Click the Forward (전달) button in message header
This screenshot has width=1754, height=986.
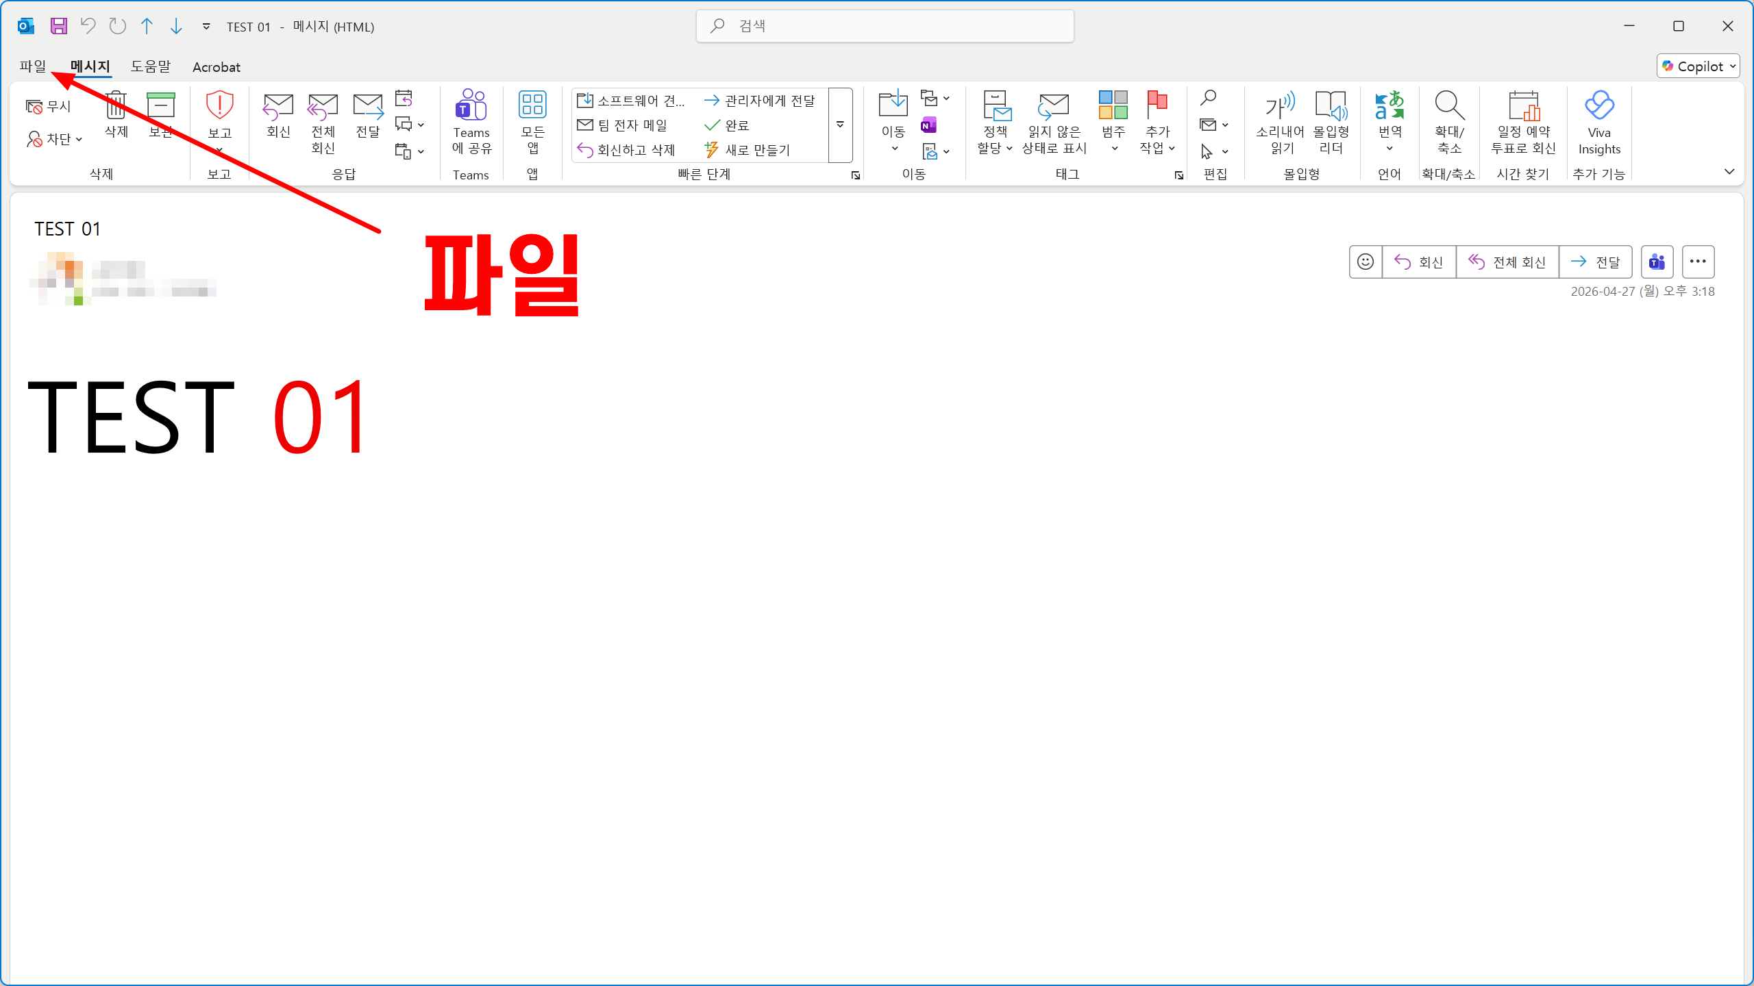click(1595, 262)
